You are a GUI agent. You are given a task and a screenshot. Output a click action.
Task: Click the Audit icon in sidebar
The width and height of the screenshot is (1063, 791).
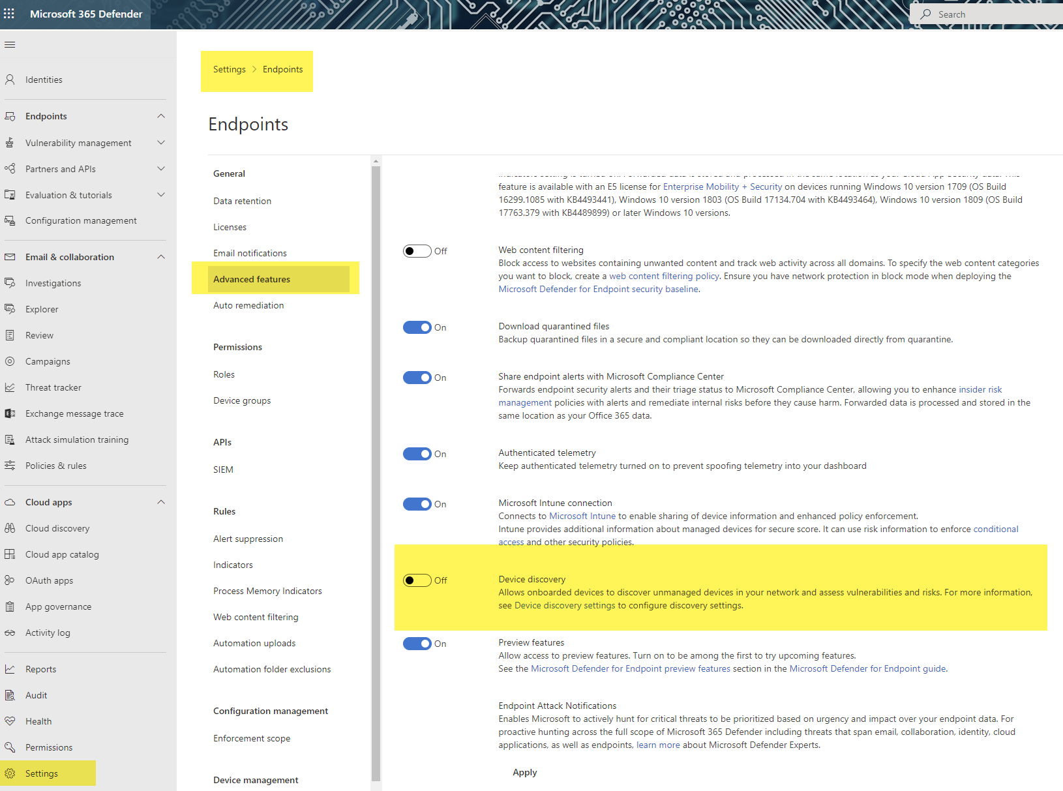click(10, 695)
